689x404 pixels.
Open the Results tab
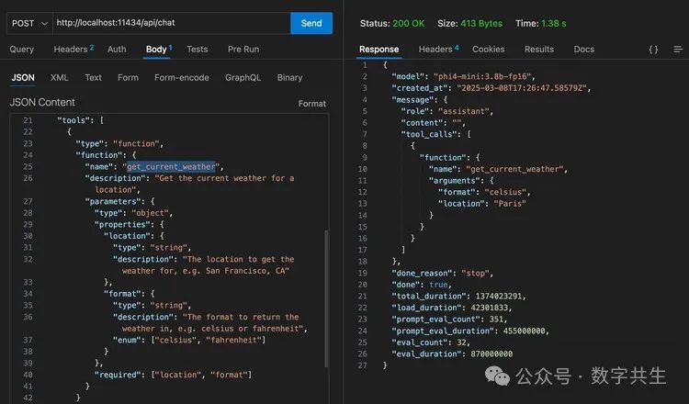(x=538, y=50)
